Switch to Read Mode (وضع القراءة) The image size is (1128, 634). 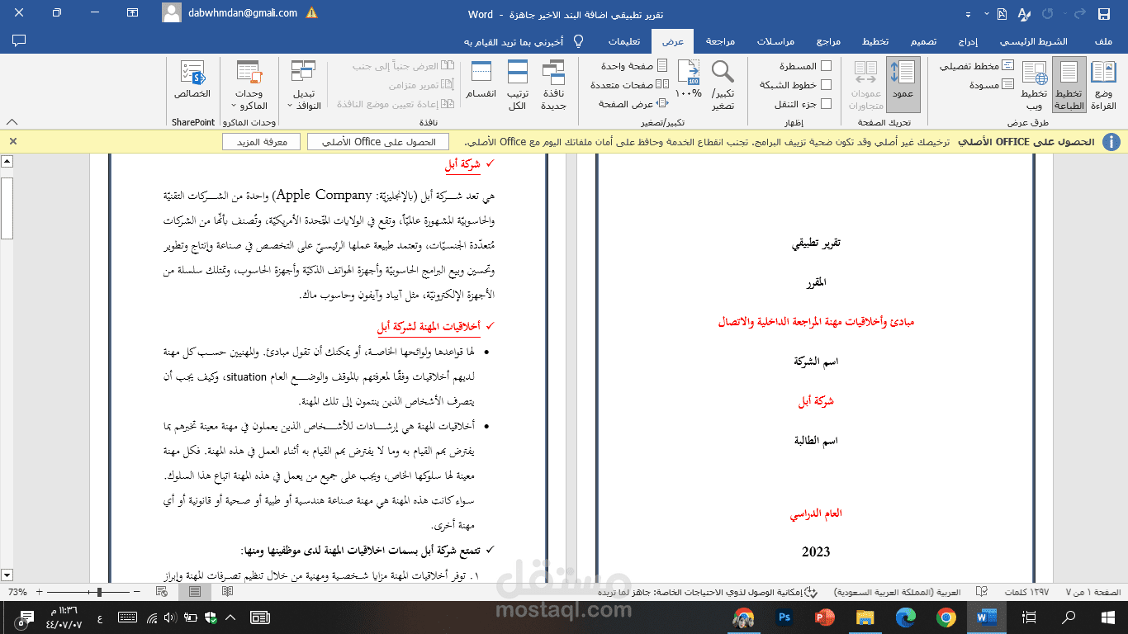click(1103, 86)
